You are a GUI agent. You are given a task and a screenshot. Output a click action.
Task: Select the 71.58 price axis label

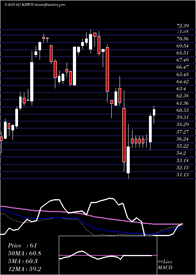click(183, 31)
